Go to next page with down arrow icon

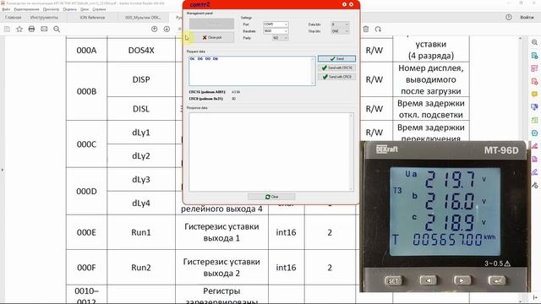pos(167,30)
